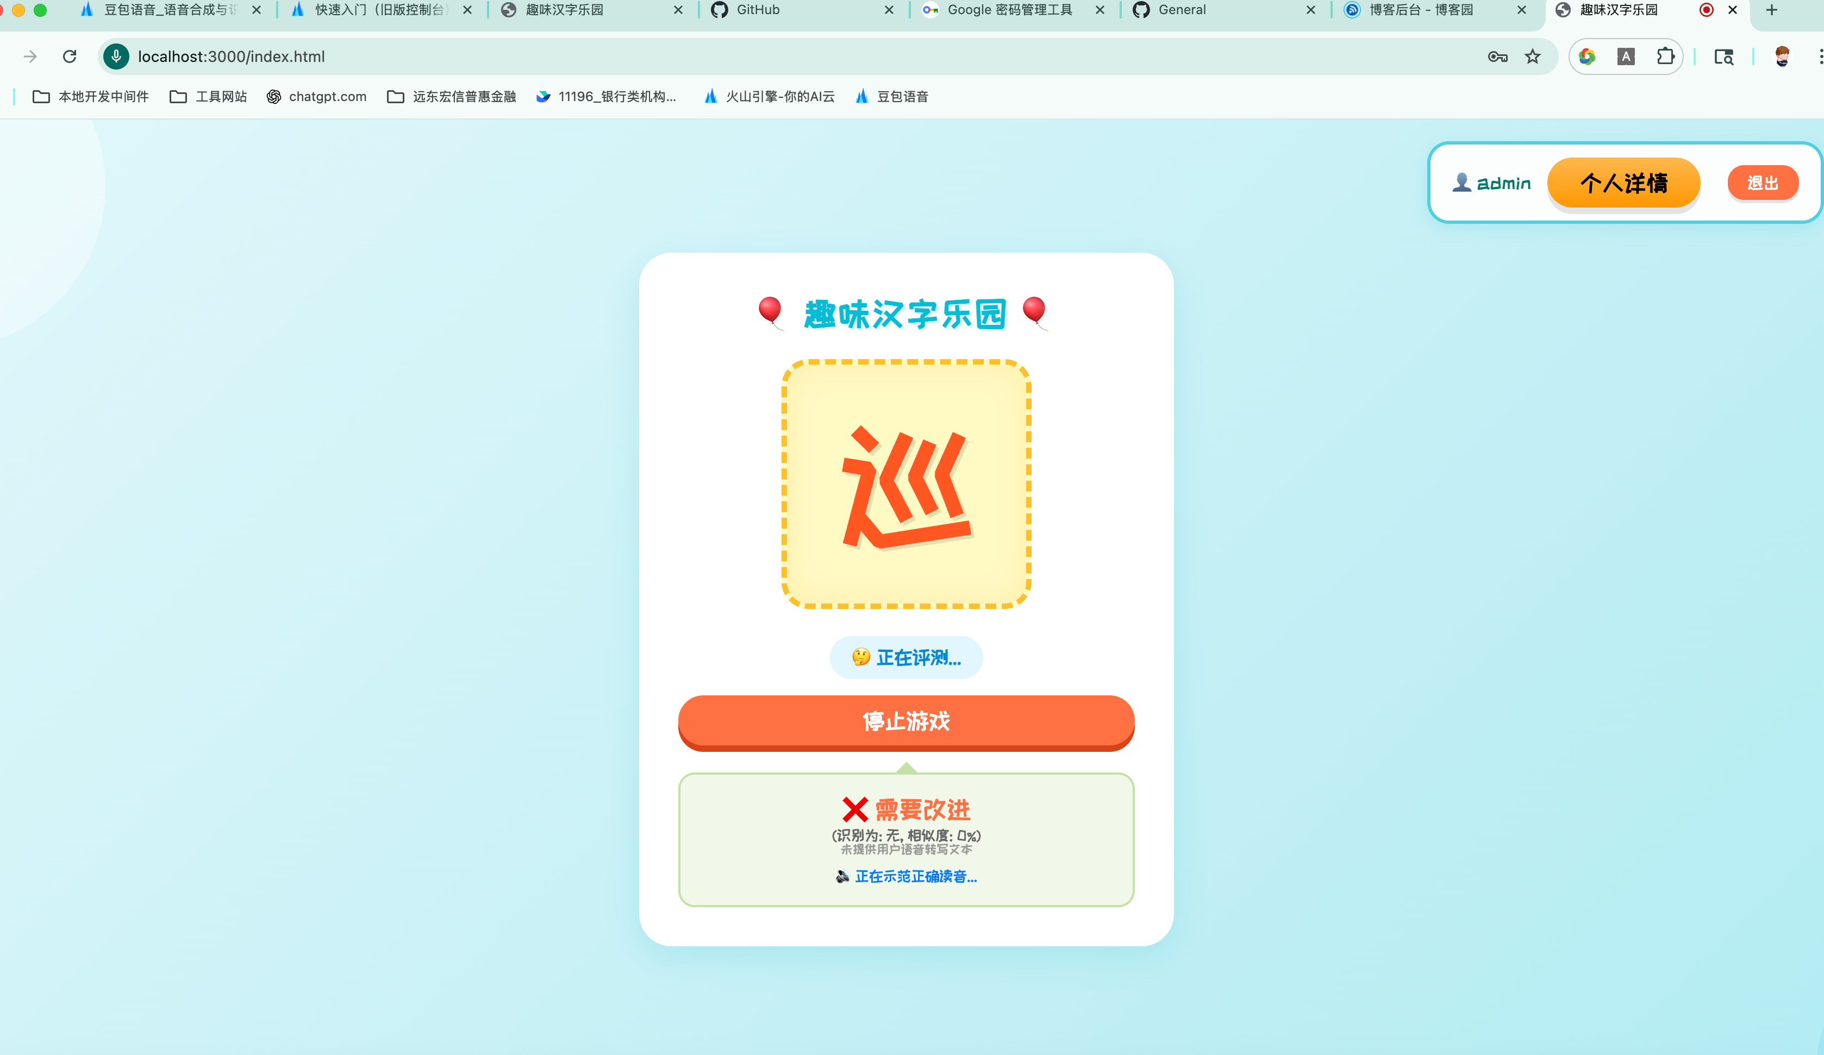Click the forward navigation arrow
The width and height of the screenshot is (1824, 1055).
[x=30, y=56]
